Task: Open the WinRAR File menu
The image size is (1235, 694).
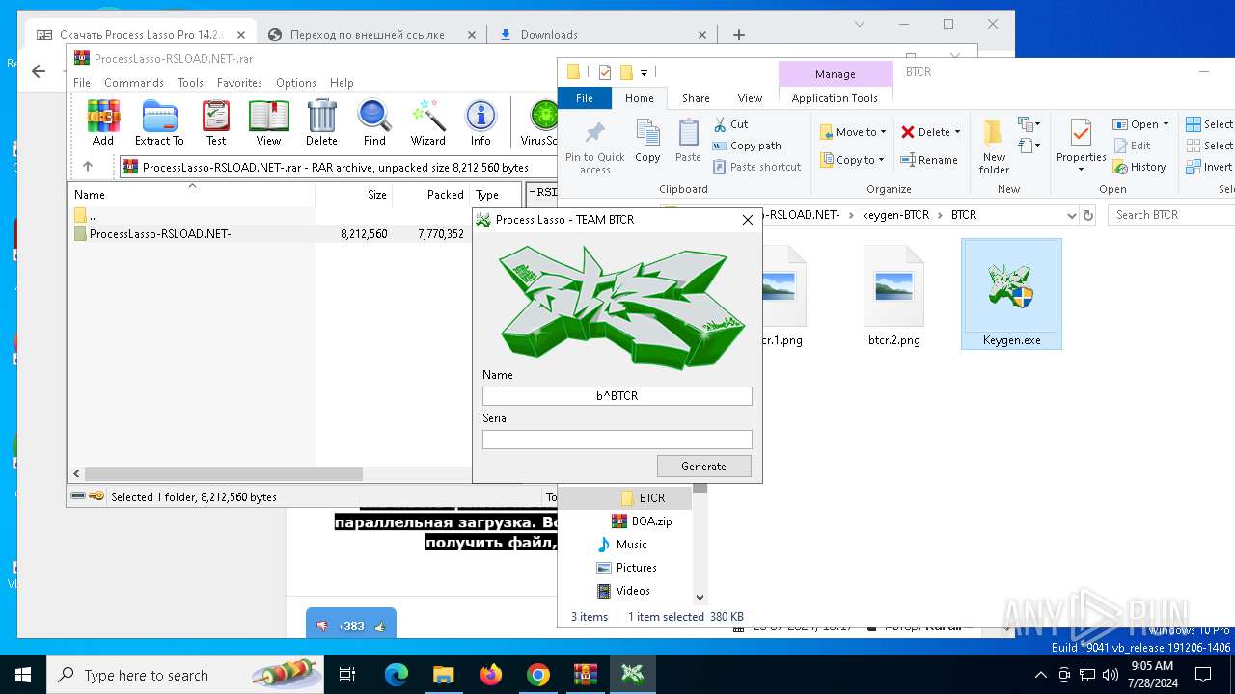Action: point(82,83)
